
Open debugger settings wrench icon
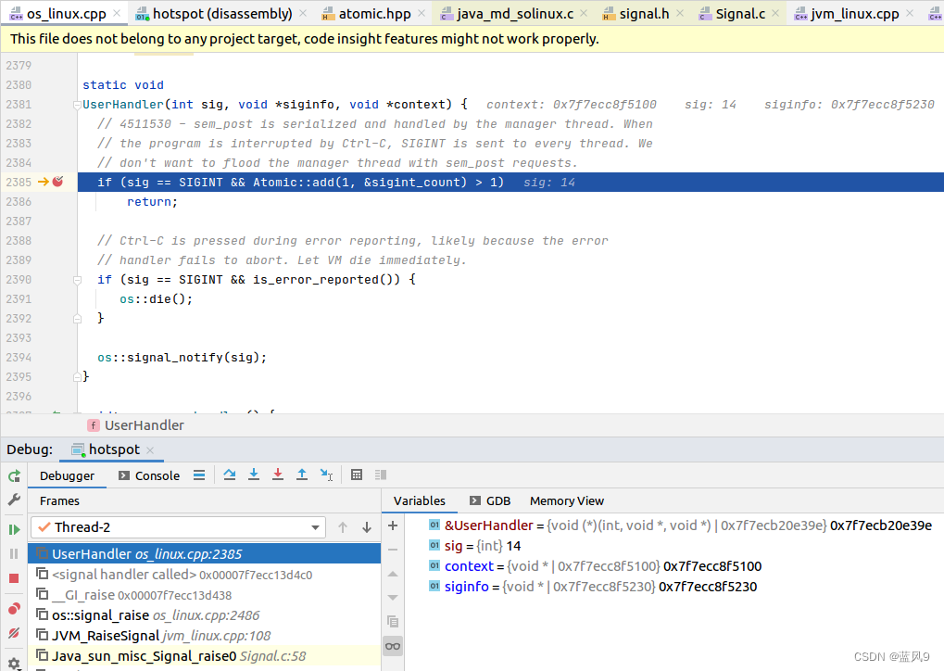click(14, 500)
